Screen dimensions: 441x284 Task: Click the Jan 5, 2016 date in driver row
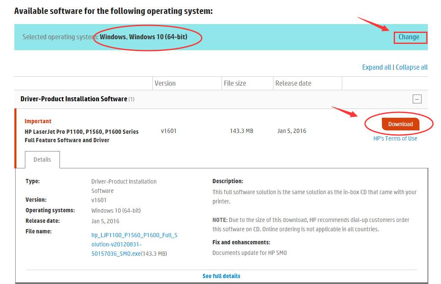[x=292, y=131]
